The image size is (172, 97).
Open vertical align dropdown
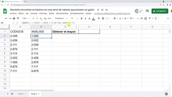click(x=121, y=19)
